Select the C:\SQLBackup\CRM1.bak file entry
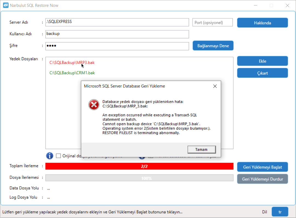 [x=72, y=73]
